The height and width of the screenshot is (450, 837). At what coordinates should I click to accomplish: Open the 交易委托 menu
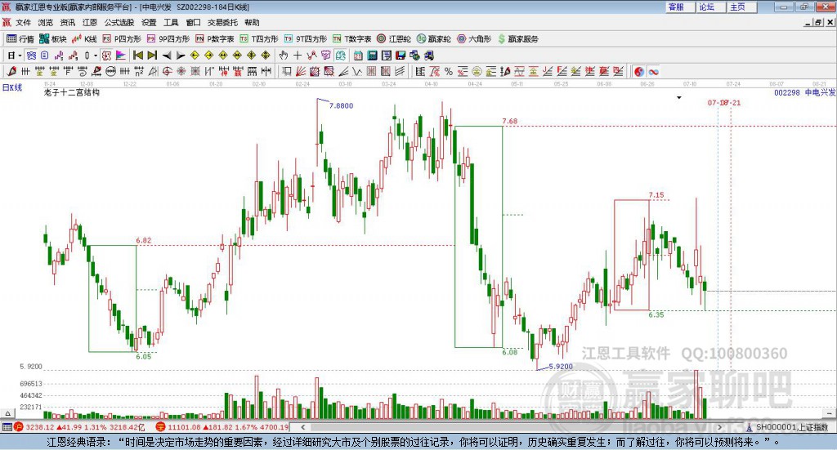(x=222, y=22)
